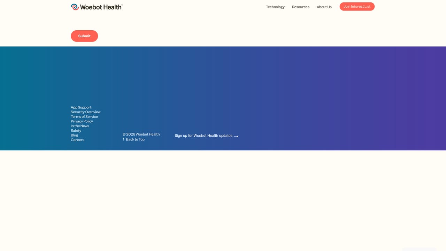Open the Safety footer link
446x251 pixels.
pyautogui.click(x=76, y=131)
